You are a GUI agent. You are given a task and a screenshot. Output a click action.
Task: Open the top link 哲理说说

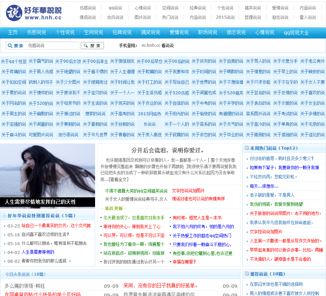point(253,17)
